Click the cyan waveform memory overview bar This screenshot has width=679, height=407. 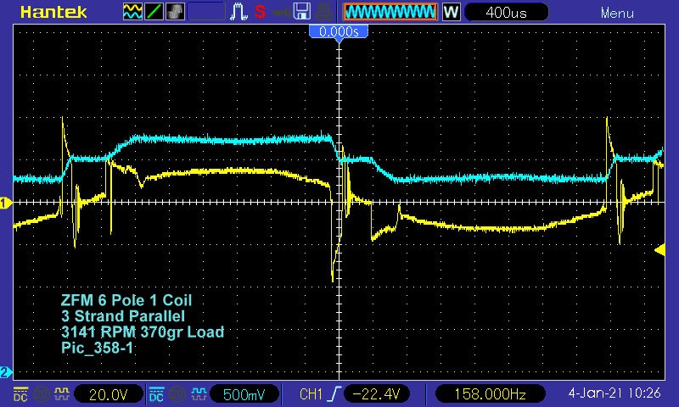(390, 12)
